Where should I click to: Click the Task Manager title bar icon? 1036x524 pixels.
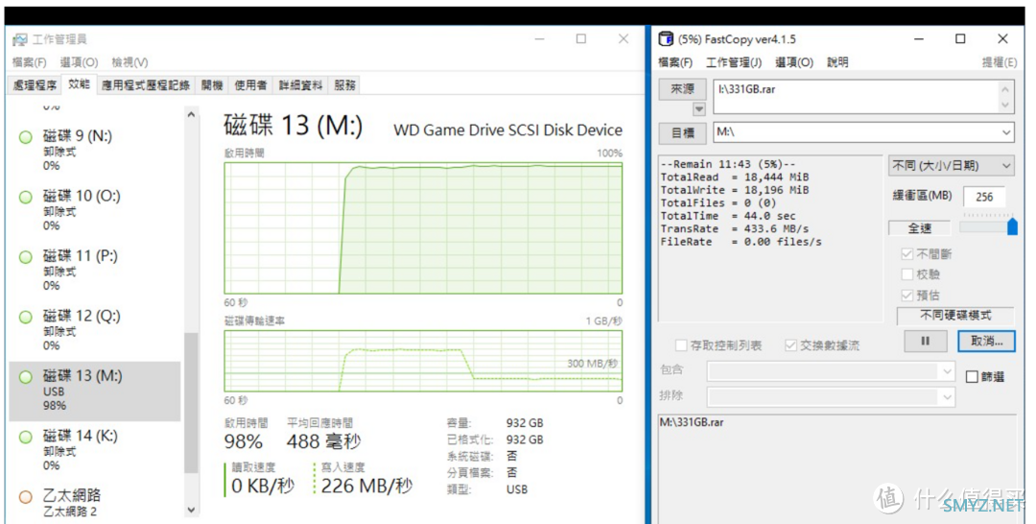coord(20,39)
